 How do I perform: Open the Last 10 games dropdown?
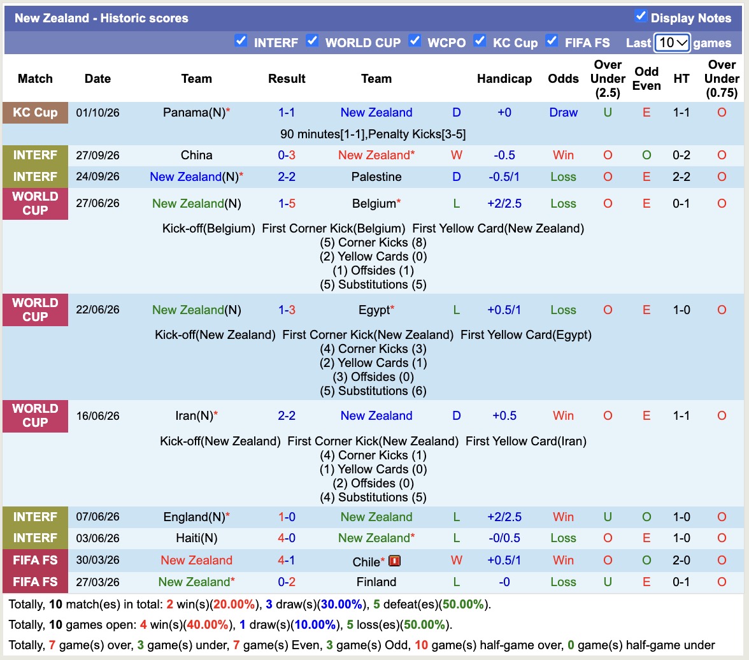coord(671,43)
